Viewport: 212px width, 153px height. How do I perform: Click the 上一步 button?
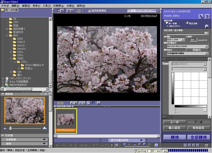pyautogui.click(x=175, y=122)
